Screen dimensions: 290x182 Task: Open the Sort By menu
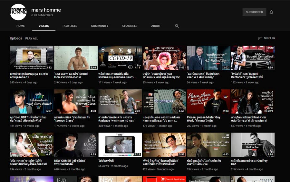pyautogui.click(x=266, y=38)
